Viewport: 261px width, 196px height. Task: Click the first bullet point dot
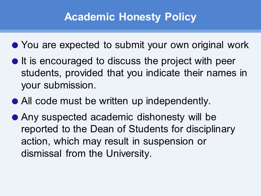[x=15, y=45]
